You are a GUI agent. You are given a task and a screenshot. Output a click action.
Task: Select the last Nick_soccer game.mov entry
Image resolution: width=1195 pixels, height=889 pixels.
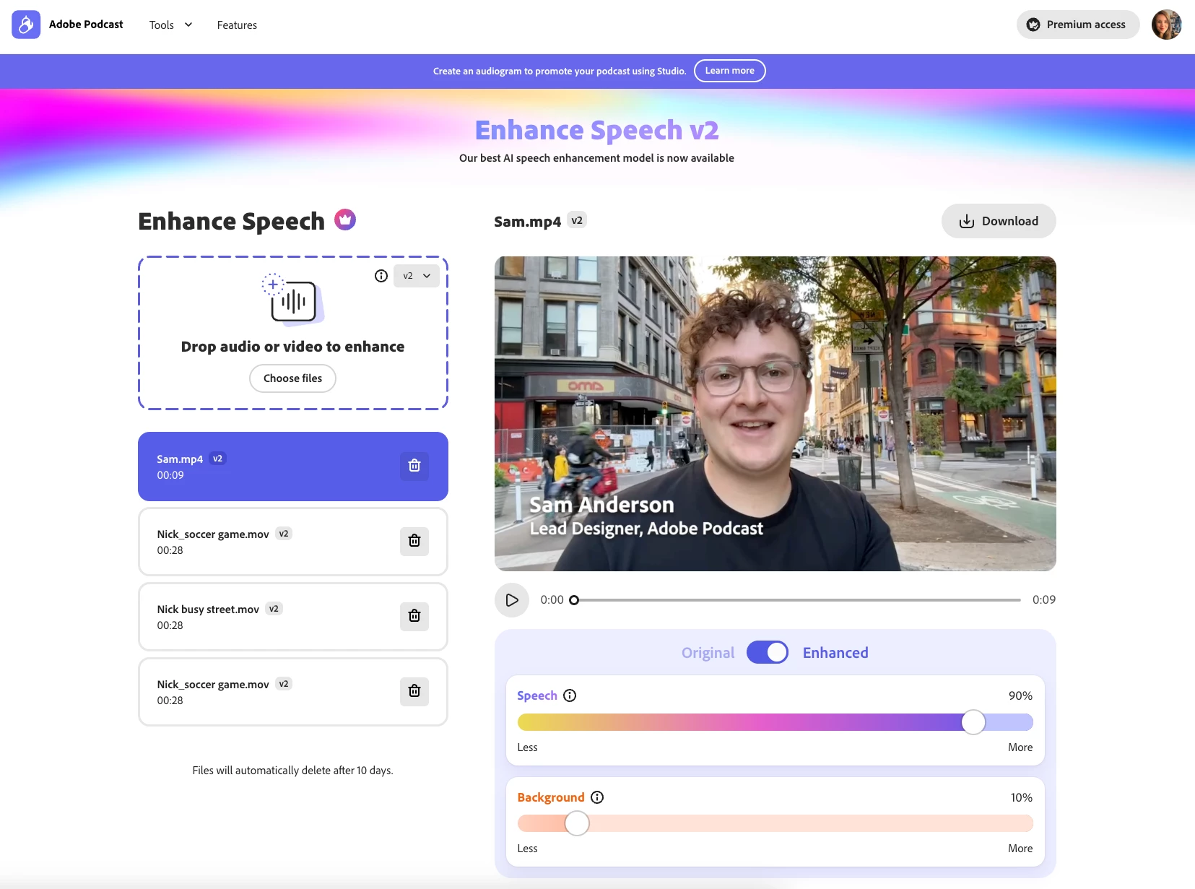[x=293, y=692]
